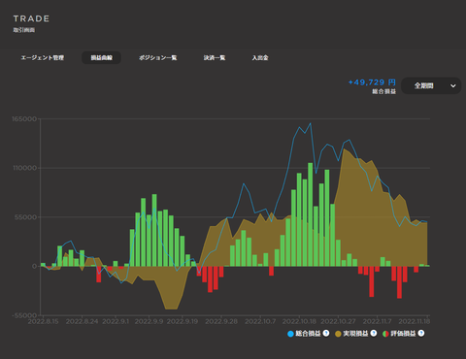The width and height of the screenshot is (466, 359).
Task: Click the 2022.10.18 date axis label
Action: point(299,321)
